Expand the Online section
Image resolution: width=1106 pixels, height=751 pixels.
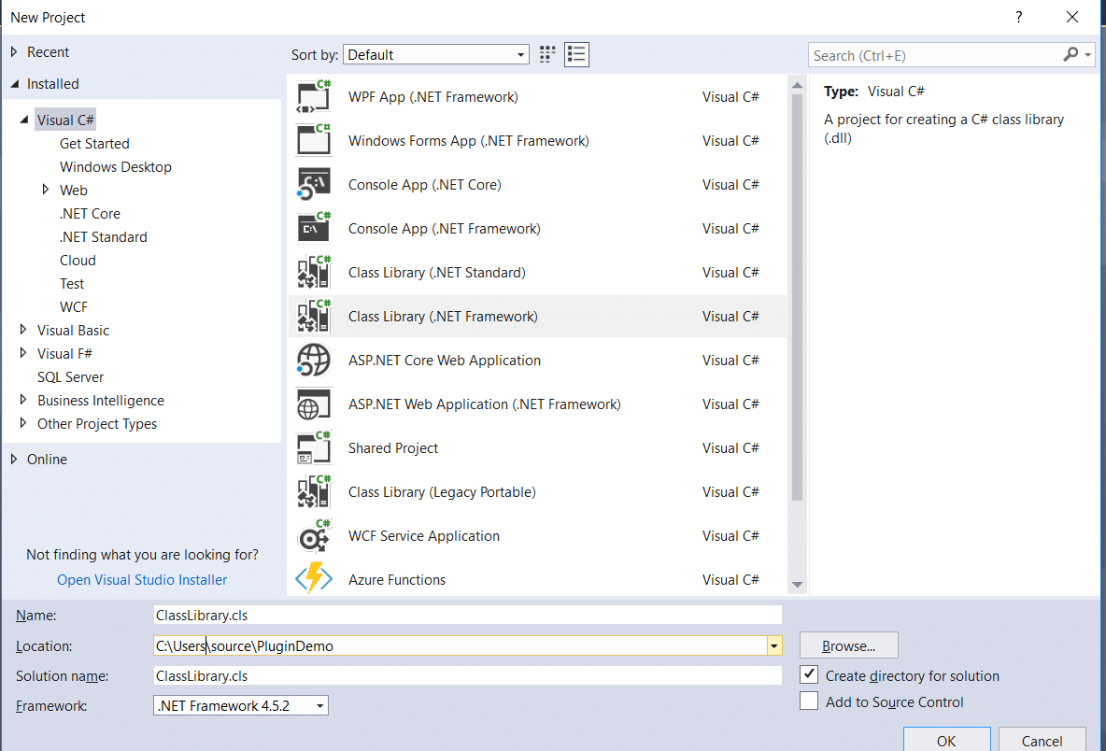click(x=14, y=460)
